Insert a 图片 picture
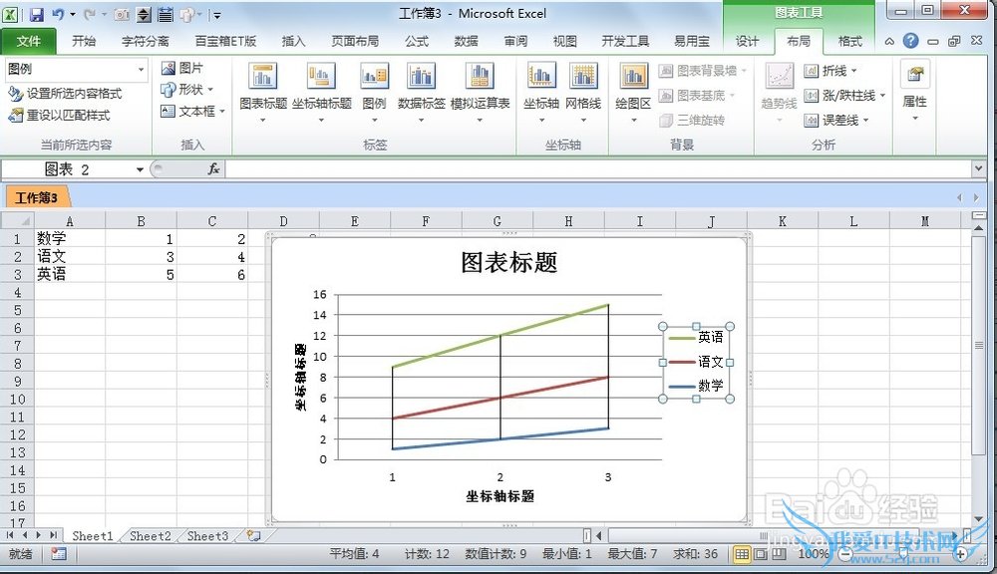Viewport: 997px width, 574px height. pos(182,68)
